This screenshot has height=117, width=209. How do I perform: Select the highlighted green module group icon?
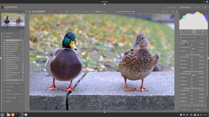pyautogui.click(x=194, y=32)
